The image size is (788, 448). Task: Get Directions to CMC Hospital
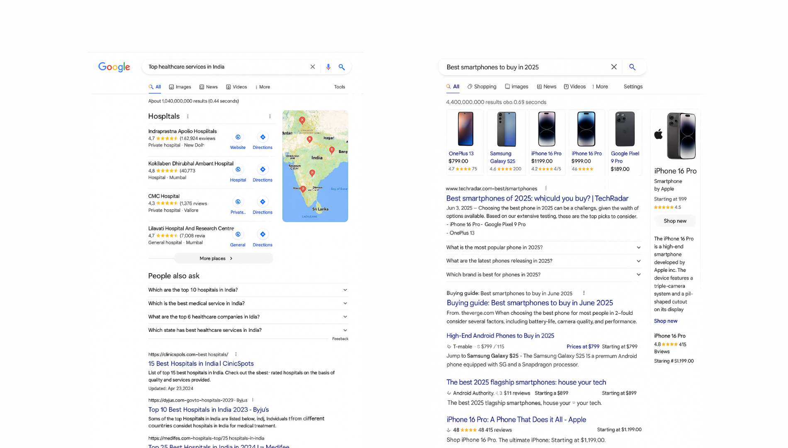click(263, 202)
